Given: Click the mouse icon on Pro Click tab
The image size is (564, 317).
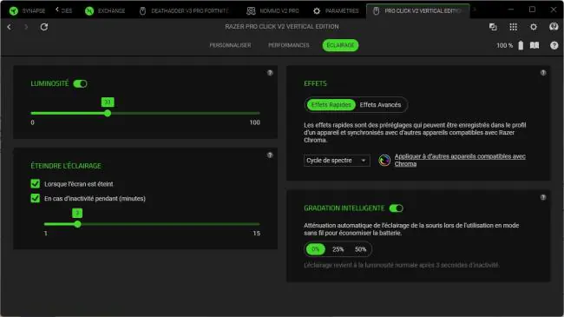Looking at the screenshot, I should (x=376, y=10).
